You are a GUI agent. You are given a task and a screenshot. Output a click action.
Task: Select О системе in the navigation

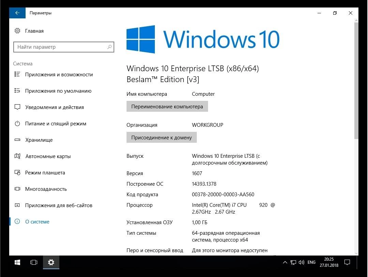37,221
